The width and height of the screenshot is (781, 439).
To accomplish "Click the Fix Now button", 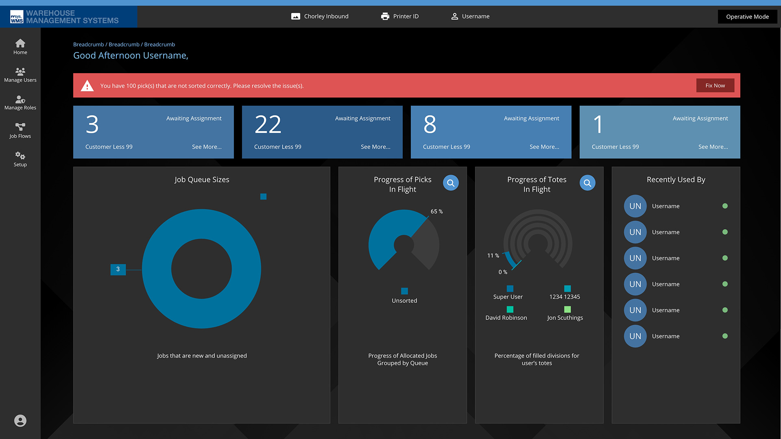I will [715, 85].
